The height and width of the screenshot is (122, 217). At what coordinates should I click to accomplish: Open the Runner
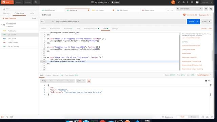pyautogui.click(x=28, y=2)
